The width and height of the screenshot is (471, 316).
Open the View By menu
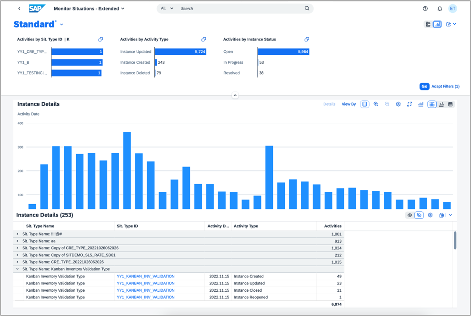pos(349,104)
